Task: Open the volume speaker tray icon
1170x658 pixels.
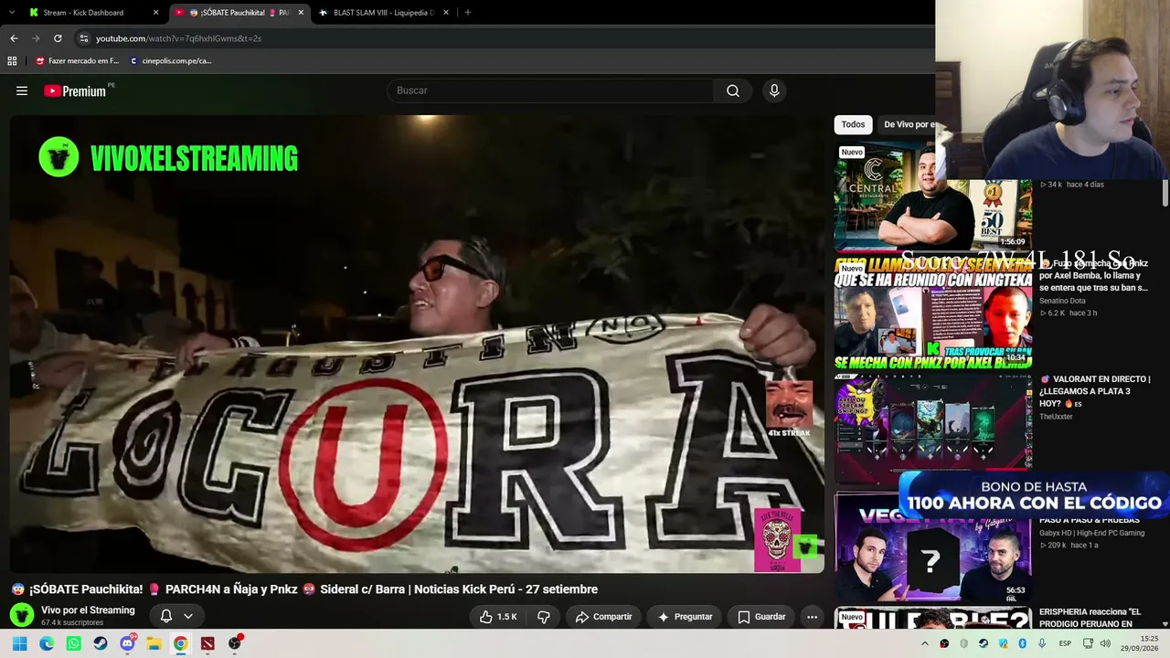Action: (x=1105, y=643)
